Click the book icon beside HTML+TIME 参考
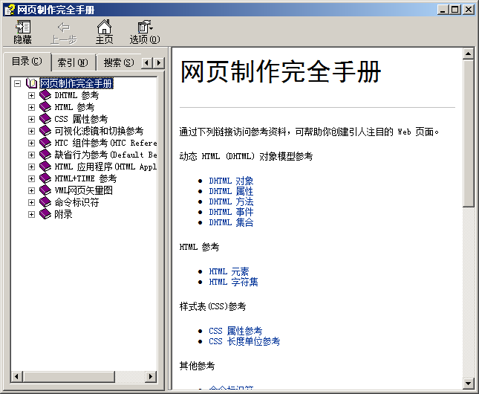Image resolution: width=479 pixels, height=394 pixels. click(45, 178)
